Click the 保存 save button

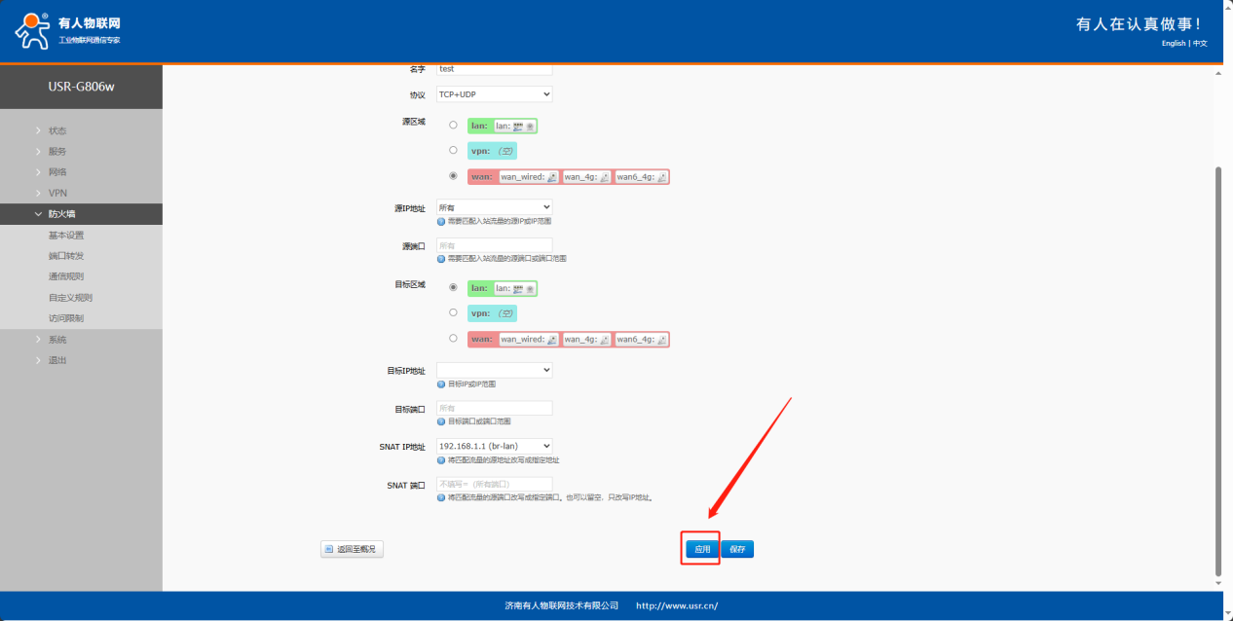pyautogui.click(x=737, y=549)
